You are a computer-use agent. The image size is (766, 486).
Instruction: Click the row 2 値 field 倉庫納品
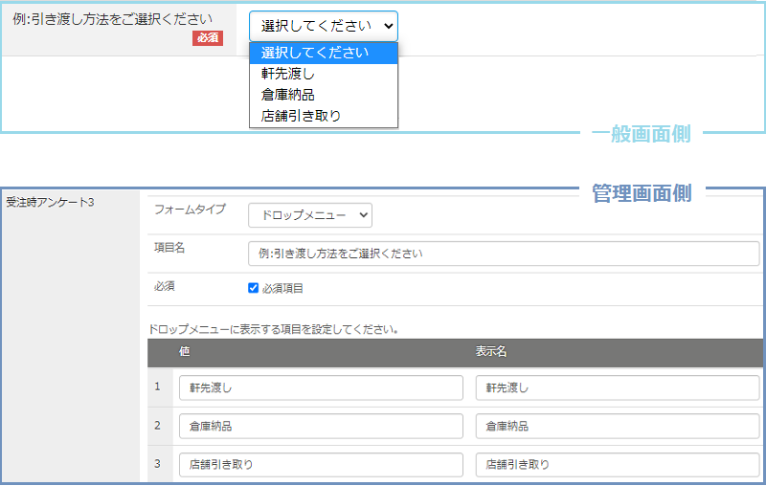(321, 426)
